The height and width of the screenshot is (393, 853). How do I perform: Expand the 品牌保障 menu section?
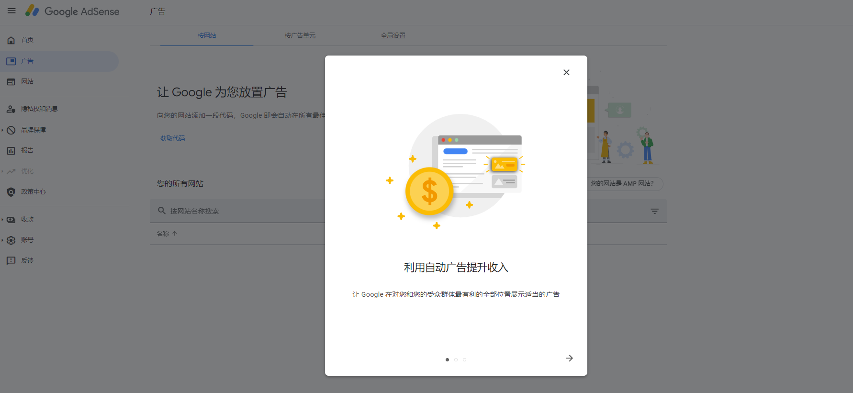pos(2,130)
